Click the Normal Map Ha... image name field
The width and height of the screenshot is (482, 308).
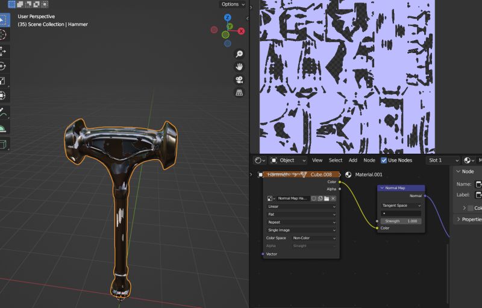point(293,198)
